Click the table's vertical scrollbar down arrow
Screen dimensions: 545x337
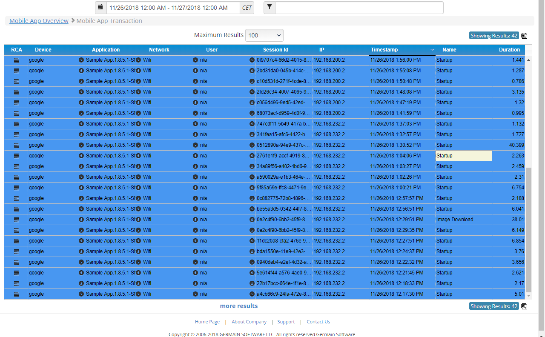[529, 296]
